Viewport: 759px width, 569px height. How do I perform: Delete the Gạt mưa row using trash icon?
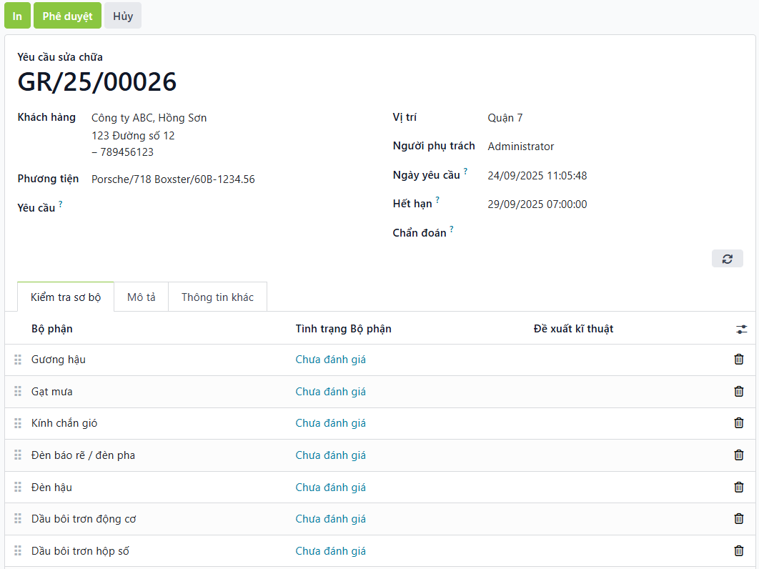738,392
